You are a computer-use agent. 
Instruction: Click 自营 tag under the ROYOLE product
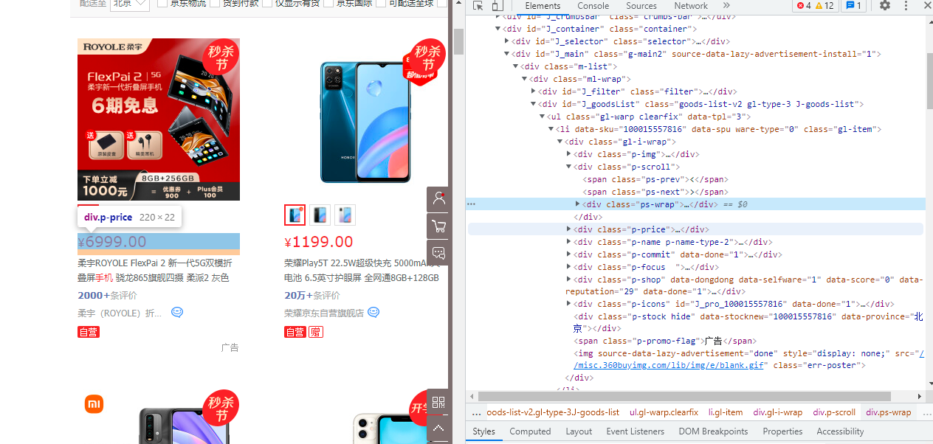pos(89,332)
